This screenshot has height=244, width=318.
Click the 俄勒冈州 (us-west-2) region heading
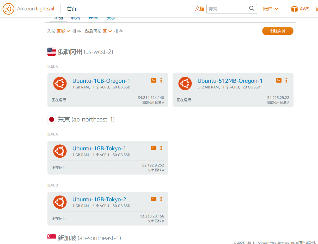(x=85, y=52)
